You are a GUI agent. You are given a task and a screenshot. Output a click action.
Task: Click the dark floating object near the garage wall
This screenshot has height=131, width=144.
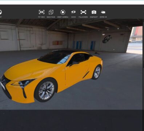point(107,39)
